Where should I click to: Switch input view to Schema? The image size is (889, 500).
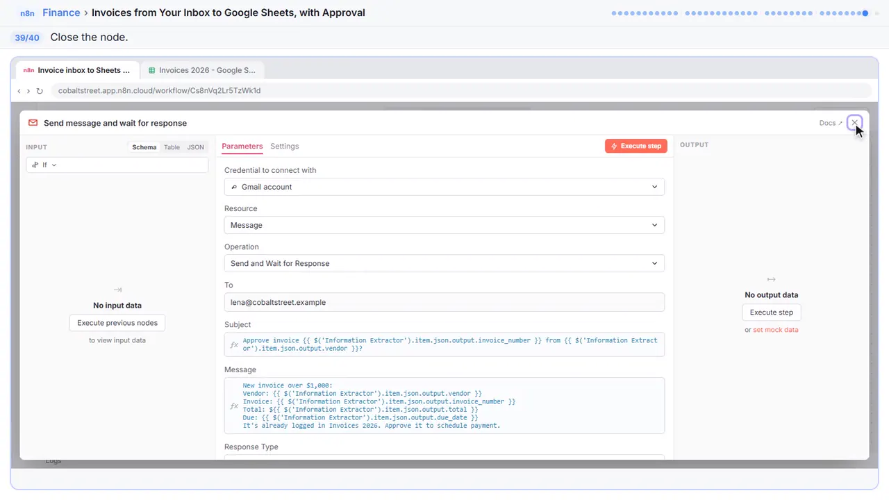point(144,147)
